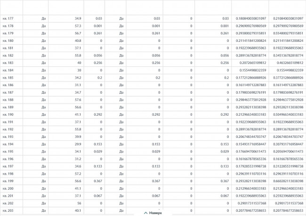The image size is (306, 216).
Task: Select the row label кв. 186
Action: point(8,85)
